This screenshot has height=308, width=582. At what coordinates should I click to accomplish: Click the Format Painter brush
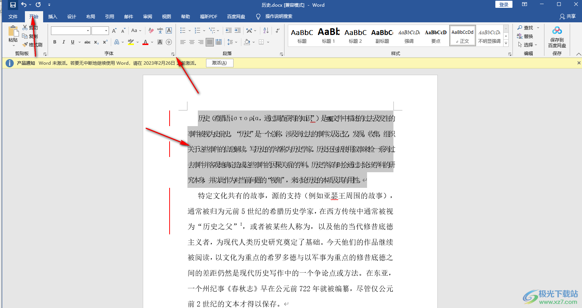tap(25, 45)
